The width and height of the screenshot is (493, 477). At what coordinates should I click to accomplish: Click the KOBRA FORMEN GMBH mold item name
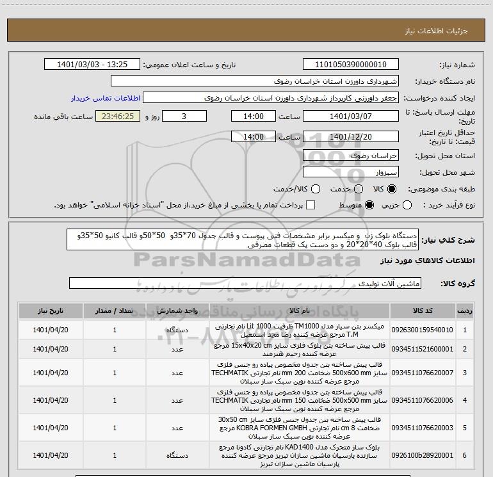point(300,428)
